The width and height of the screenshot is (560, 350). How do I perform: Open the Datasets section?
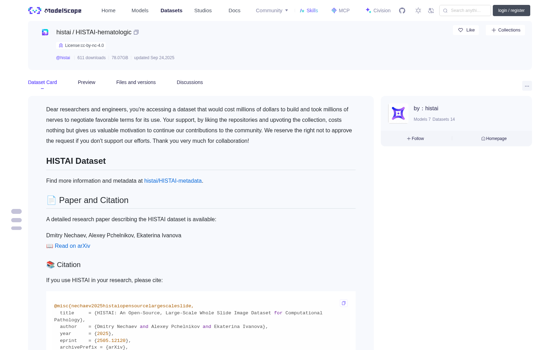[x=171, y=10]
